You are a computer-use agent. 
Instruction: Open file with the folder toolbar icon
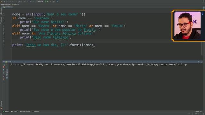coord(1,1)
